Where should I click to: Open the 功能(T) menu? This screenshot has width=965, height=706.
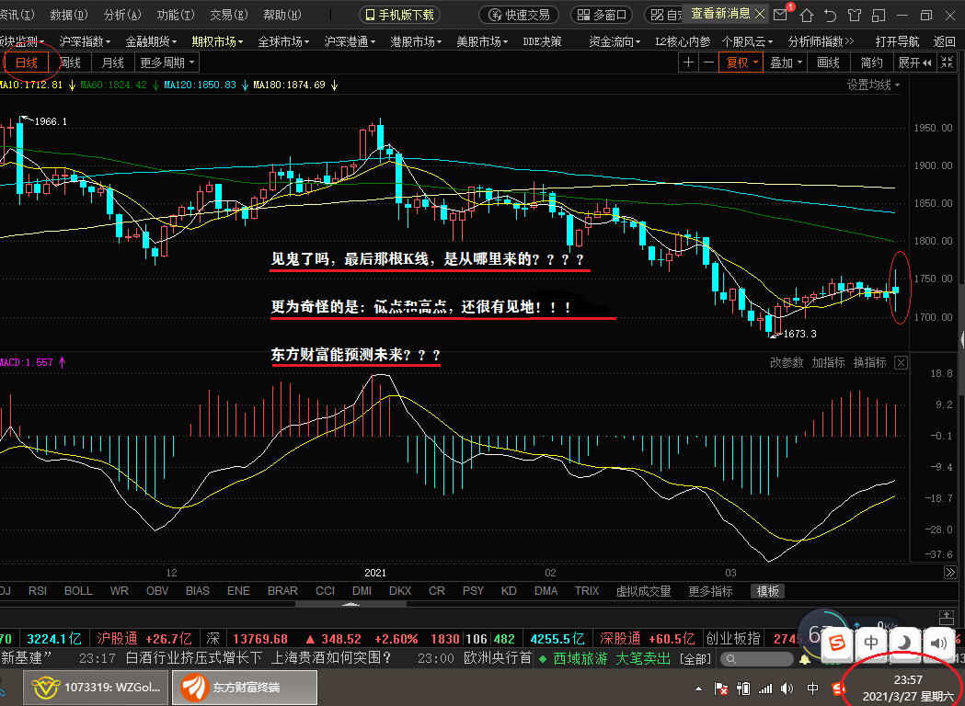(176, 14)
